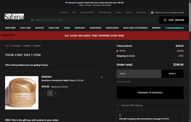Screen dimensions: 191x122
Task: Decrease quantity with minus button
Action: [45, 93]
